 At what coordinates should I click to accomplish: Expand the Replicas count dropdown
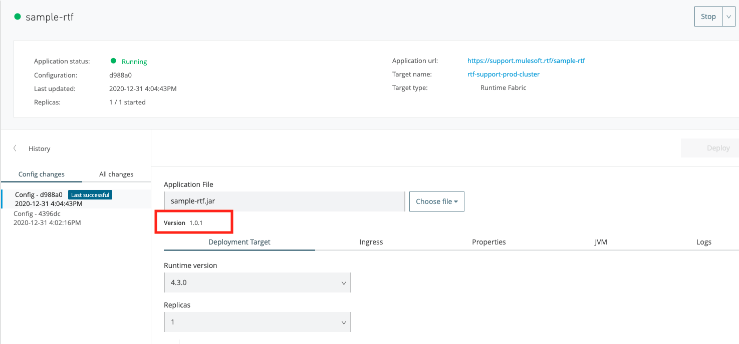coord(257,322)
